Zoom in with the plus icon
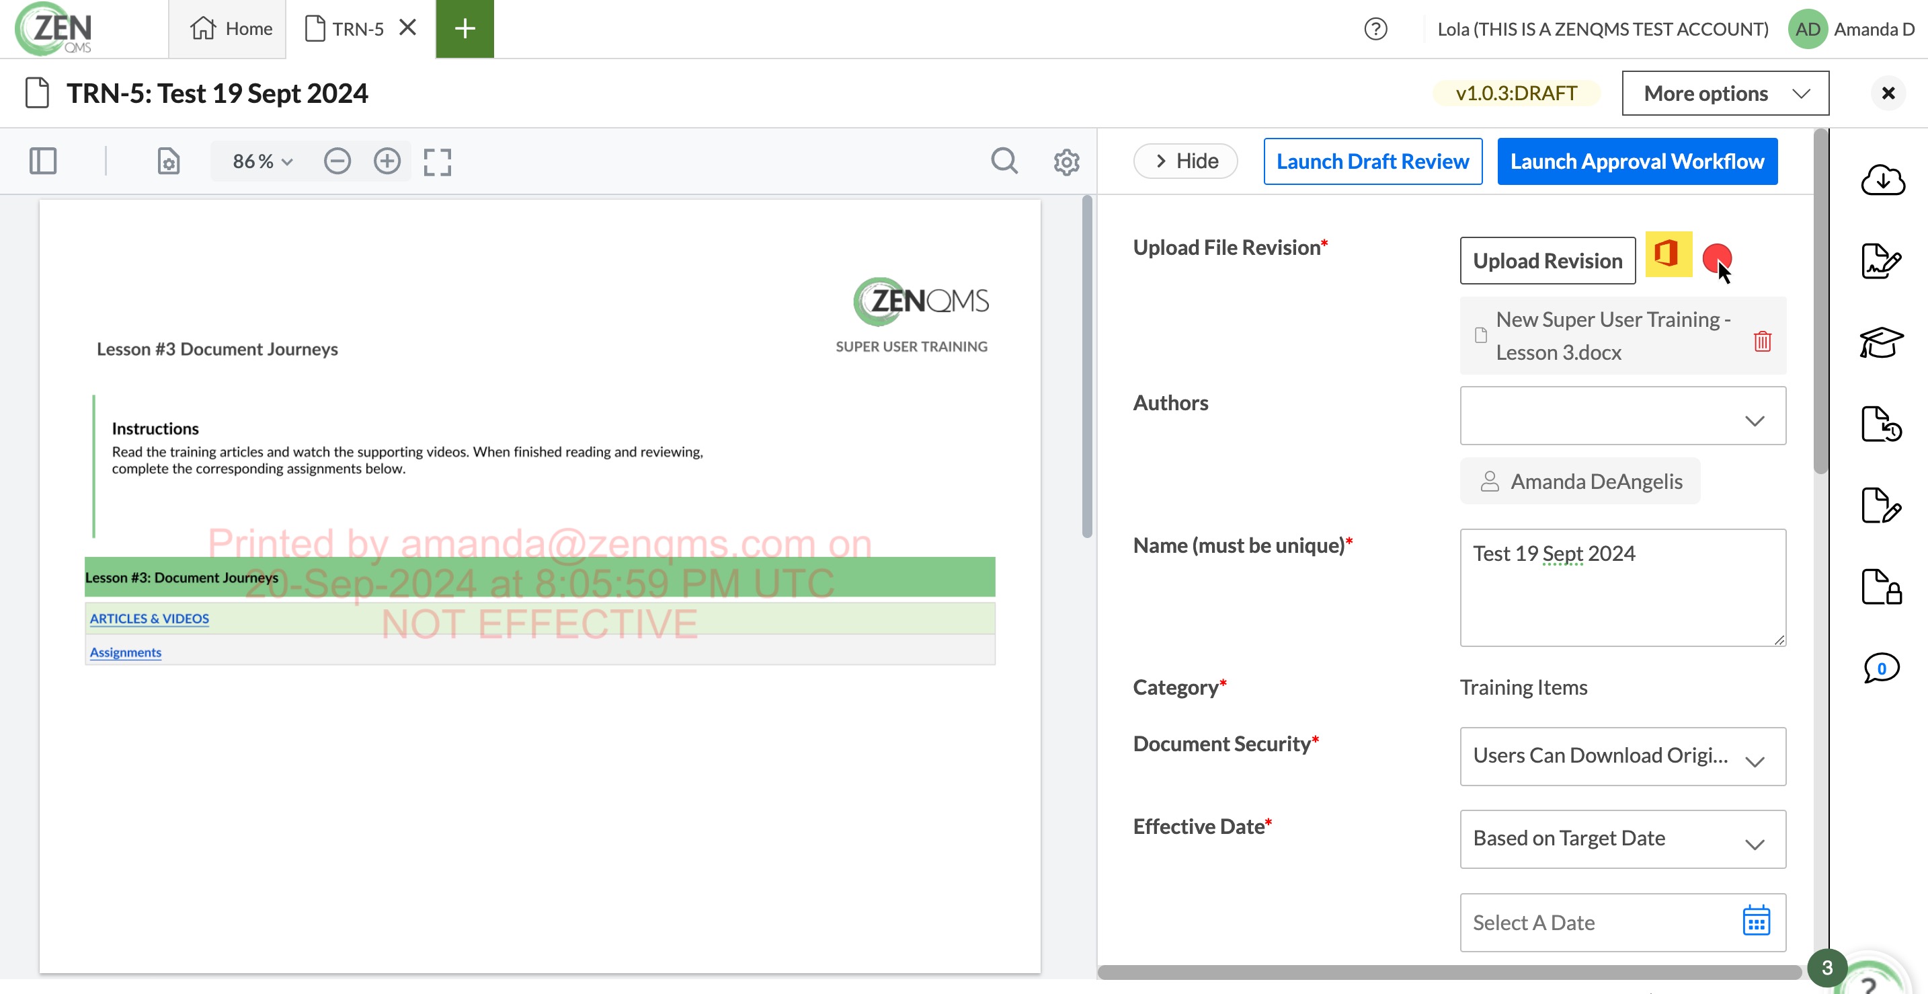Image resolution: width=1928 pixels, height=994 pixels. tap(387, 161)
